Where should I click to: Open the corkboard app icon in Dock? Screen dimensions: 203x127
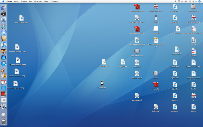[x=4, y=76]
